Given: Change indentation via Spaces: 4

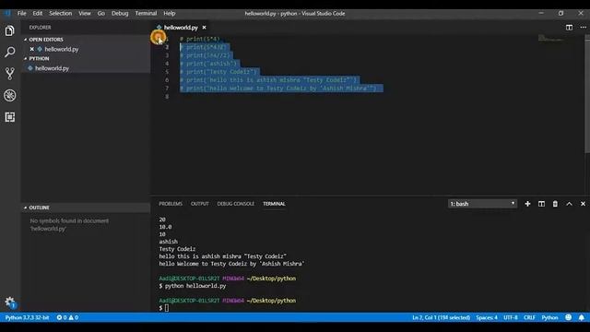Looking at the screenshot, I should [487, 317].
